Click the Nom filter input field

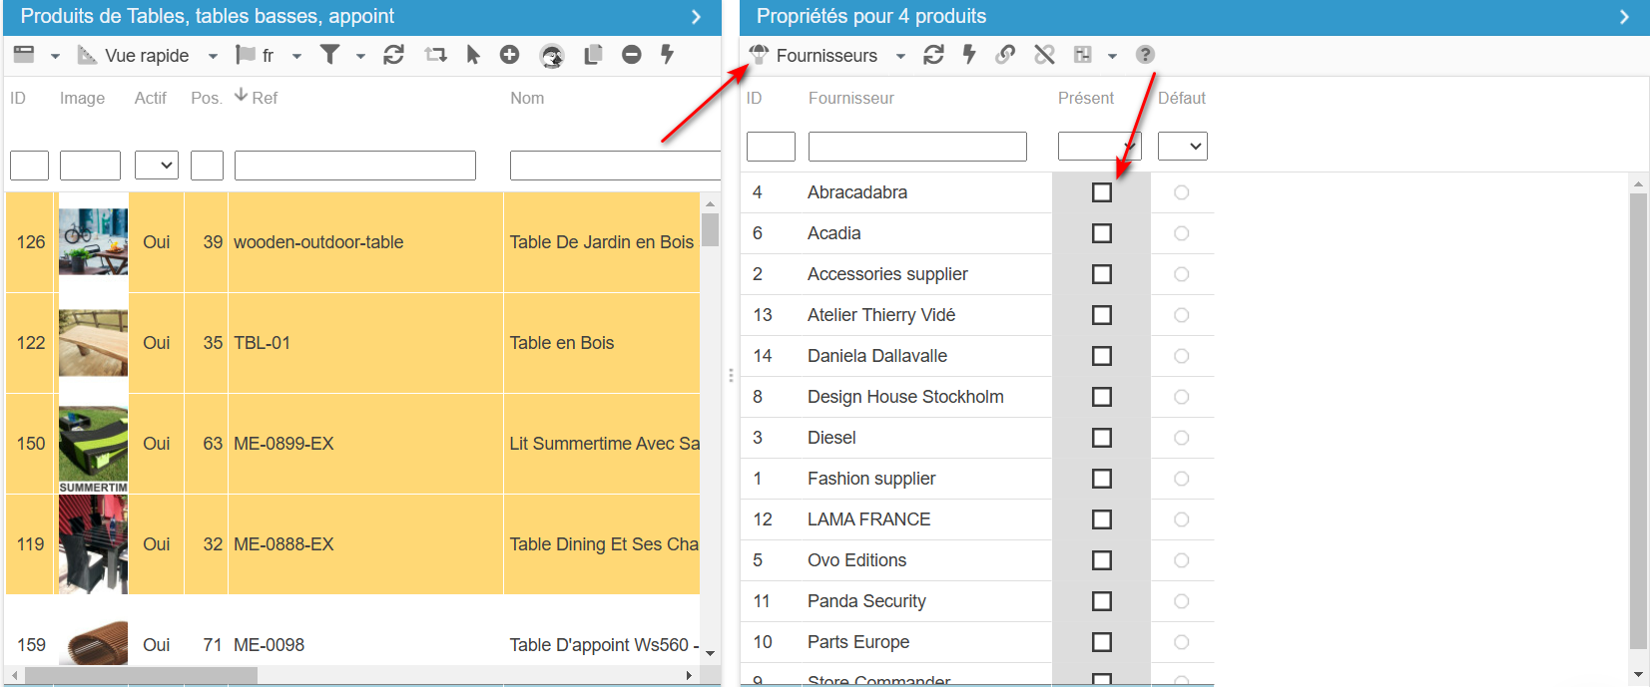614,166
